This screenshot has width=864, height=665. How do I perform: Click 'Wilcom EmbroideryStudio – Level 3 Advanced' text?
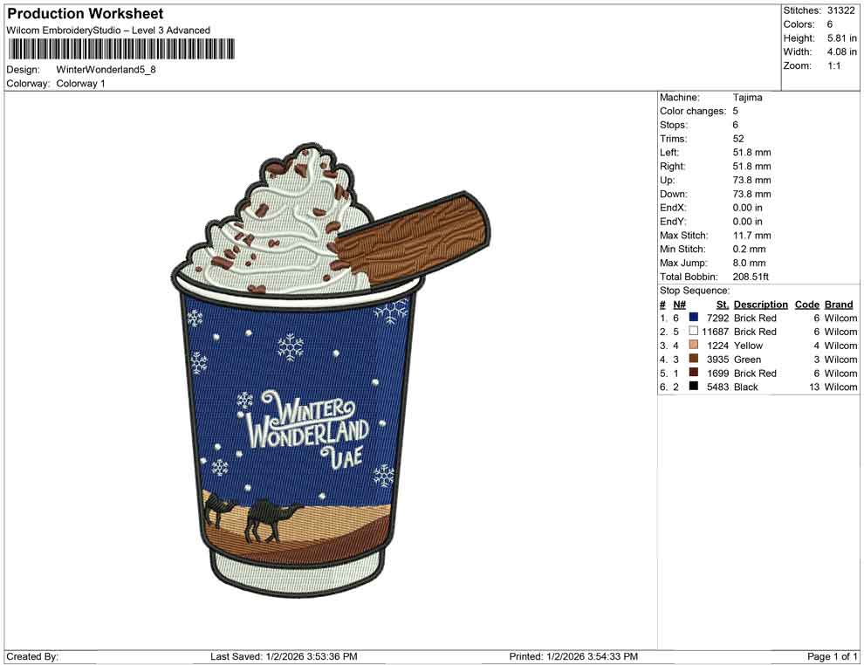108,31
